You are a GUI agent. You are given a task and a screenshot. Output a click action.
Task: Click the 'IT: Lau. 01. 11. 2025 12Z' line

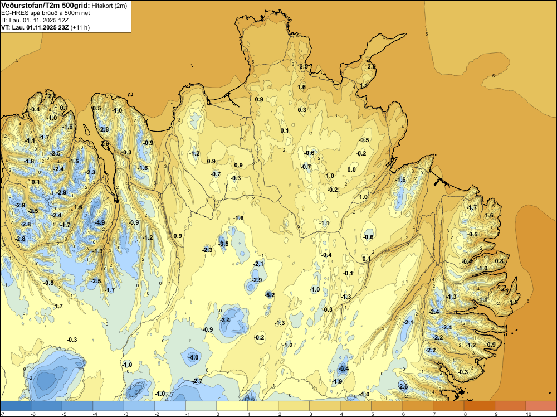(35, 20)
